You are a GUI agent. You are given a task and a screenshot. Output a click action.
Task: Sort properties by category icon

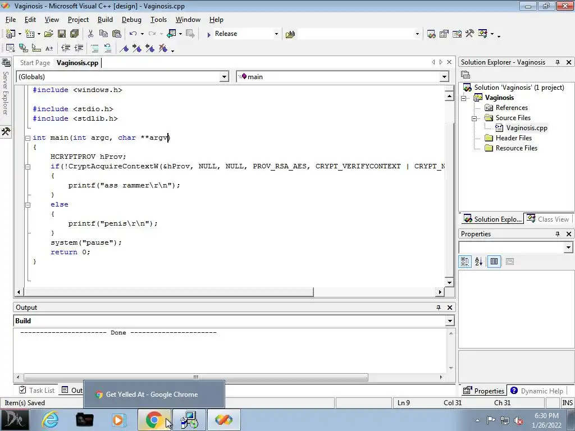[465, 262]
